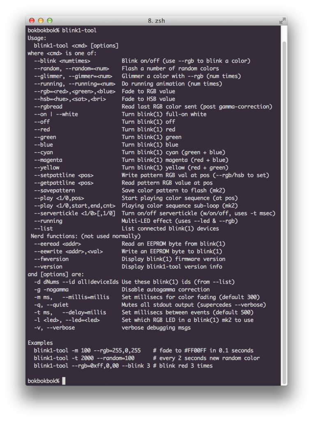Click the '-g -nogamma' option text
Image resolution: width=313 pixels, height=421 pixels.
(x=51, y=289)
